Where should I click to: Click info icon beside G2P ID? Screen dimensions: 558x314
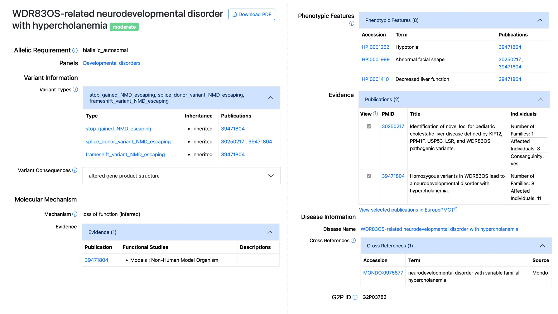click(355, 298)
